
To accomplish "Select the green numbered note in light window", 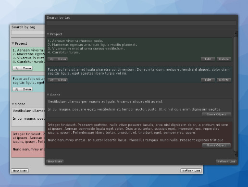I will pyautogui.click(x=28, y=59).
